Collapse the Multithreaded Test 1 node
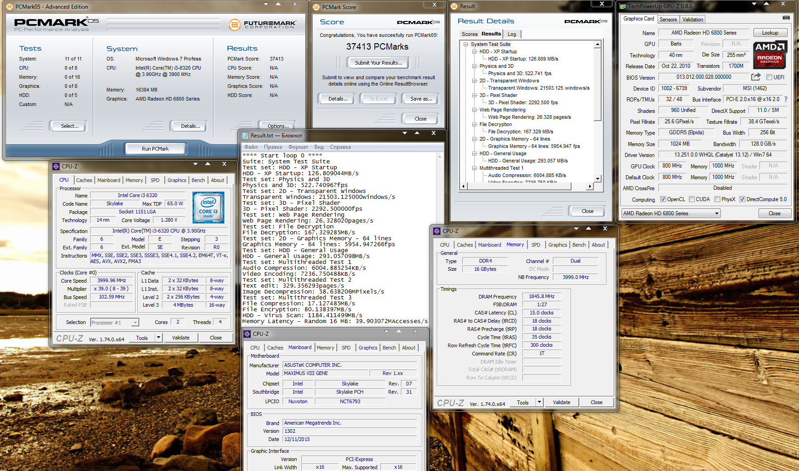 475,168
